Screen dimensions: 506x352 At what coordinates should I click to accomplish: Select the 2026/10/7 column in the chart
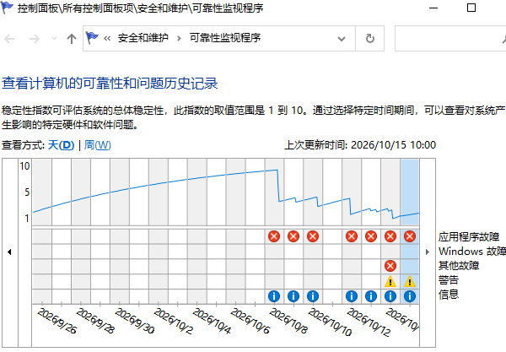tap(255, 231)
